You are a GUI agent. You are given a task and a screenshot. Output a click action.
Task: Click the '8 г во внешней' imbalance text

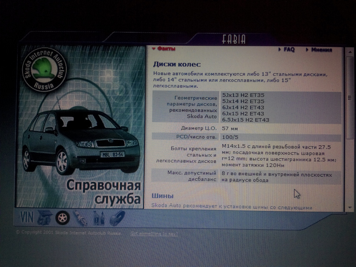click(x=277, y=177)
